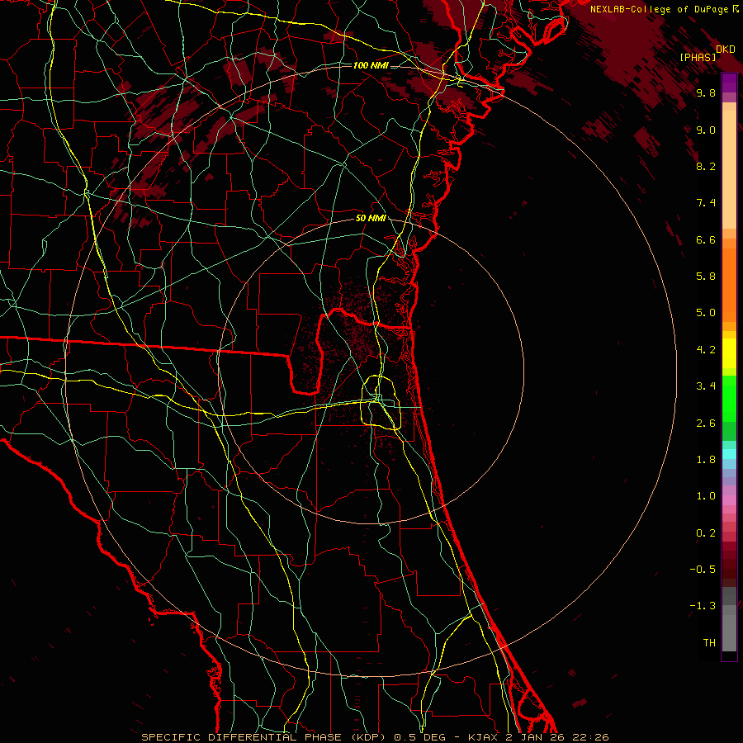Click the 0.2 legend value
The width and height of the screenshot is (743, 743).
[x=706, y=533]
